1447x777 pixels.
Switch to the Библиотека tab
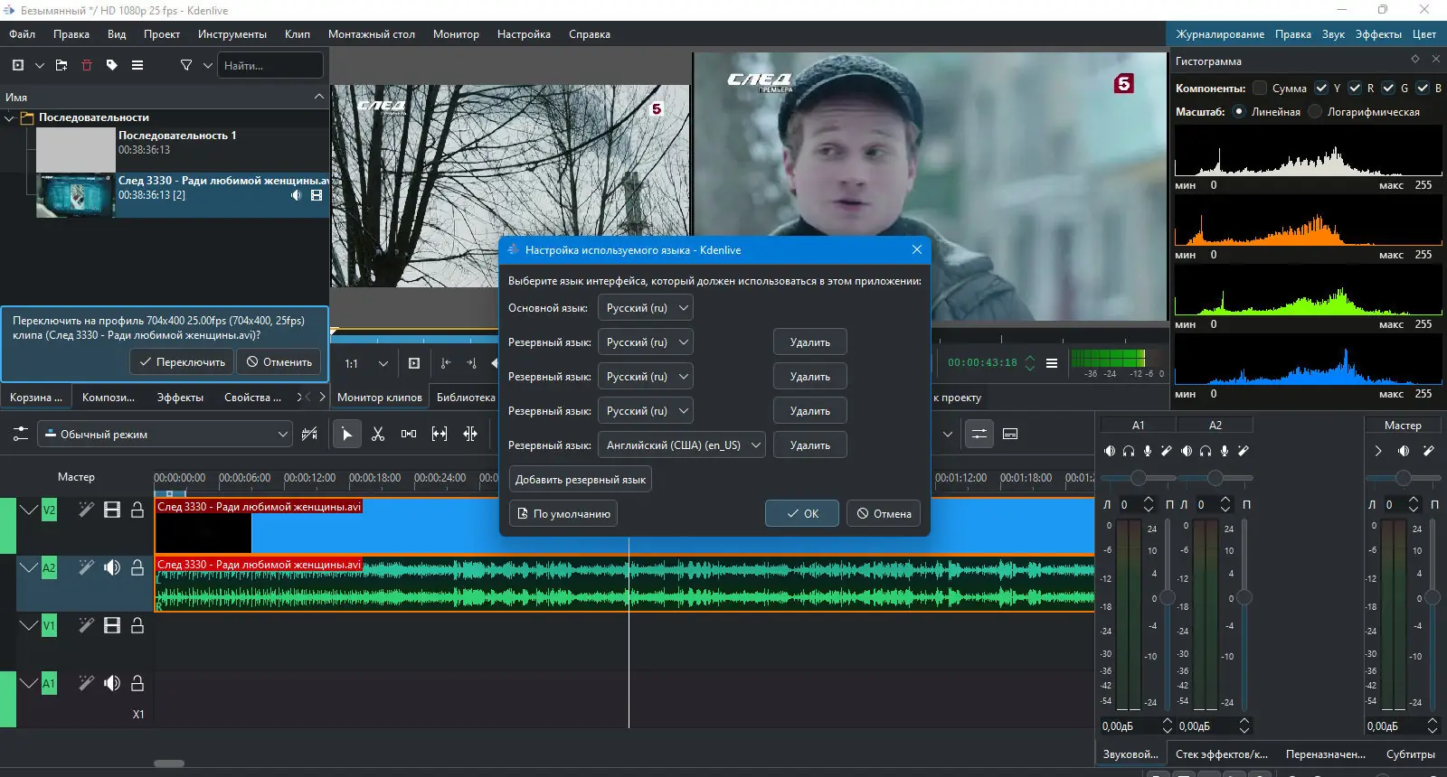tap(466, 398)
